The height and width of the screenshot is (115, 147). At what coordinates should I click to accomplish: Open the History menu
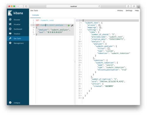[120, 11]
